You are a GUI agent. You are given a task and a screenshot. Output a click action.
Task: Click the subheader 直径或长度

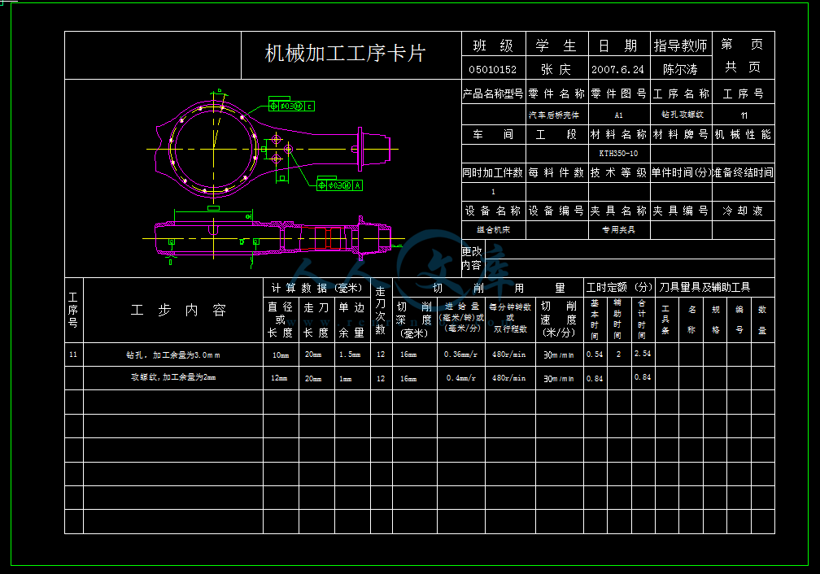[281, 320]
